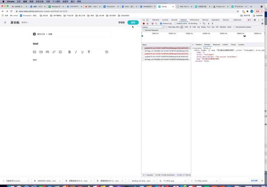
Task: Stop recording network log (red dot)
Action: tap(144, 23)
